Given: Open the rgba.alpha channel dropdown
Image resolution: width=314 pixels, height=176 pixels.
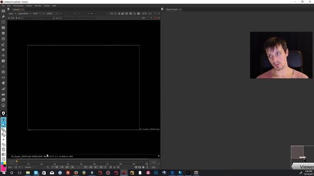Looking at the screenshot, I should [25, 14].
